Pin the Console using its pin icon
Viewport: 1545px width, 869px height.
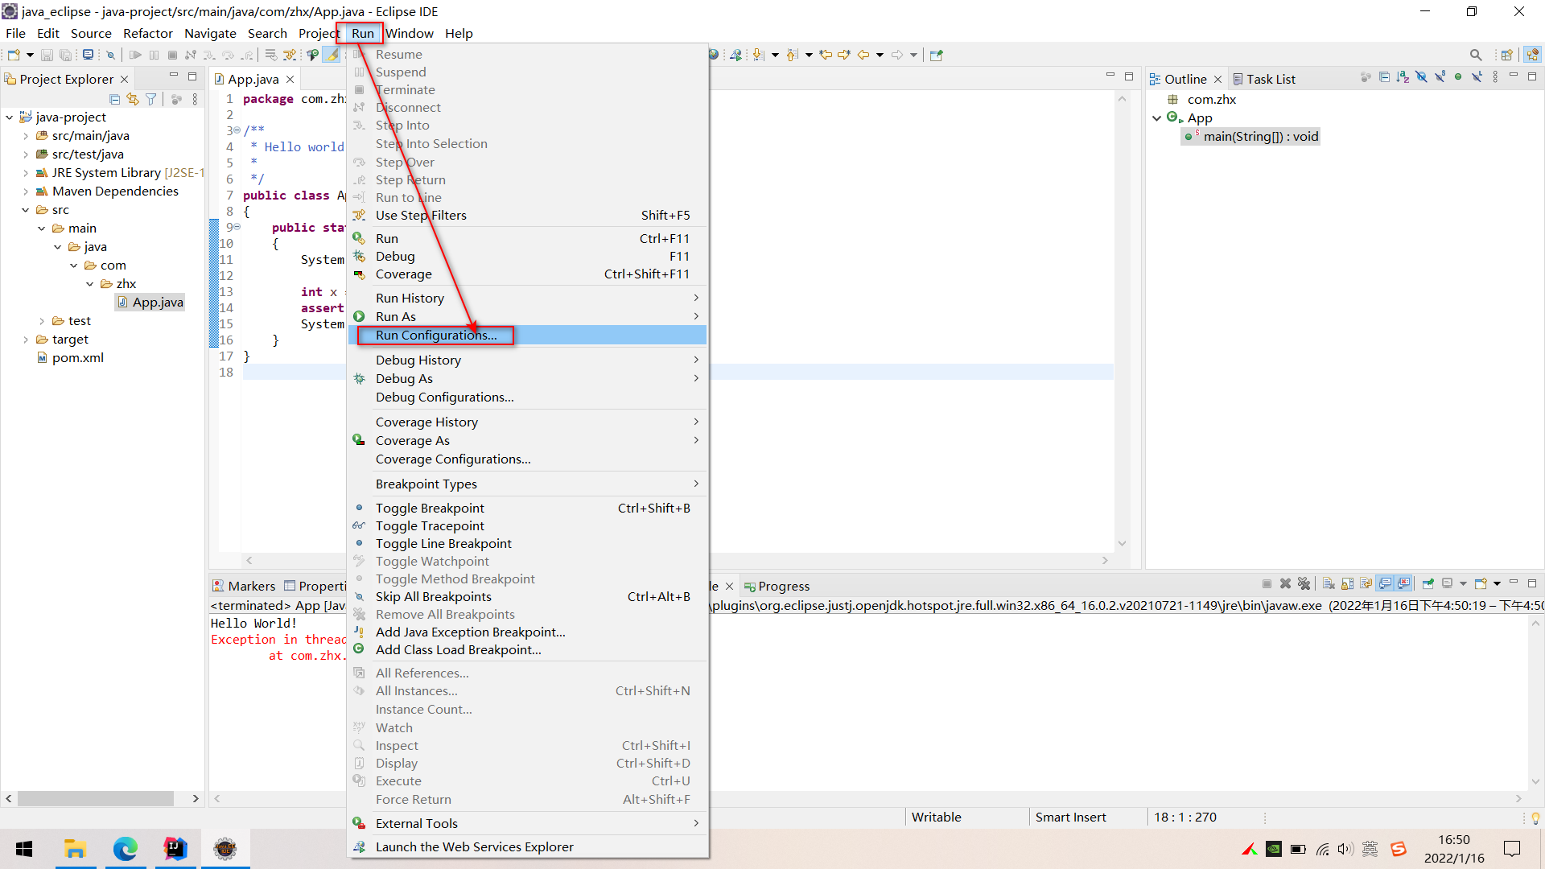pos(1428,584)
